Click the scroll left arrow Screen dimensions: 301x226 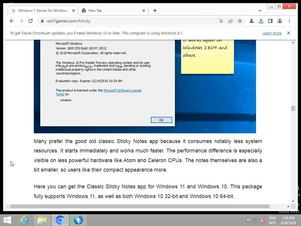tap(8, 206)
